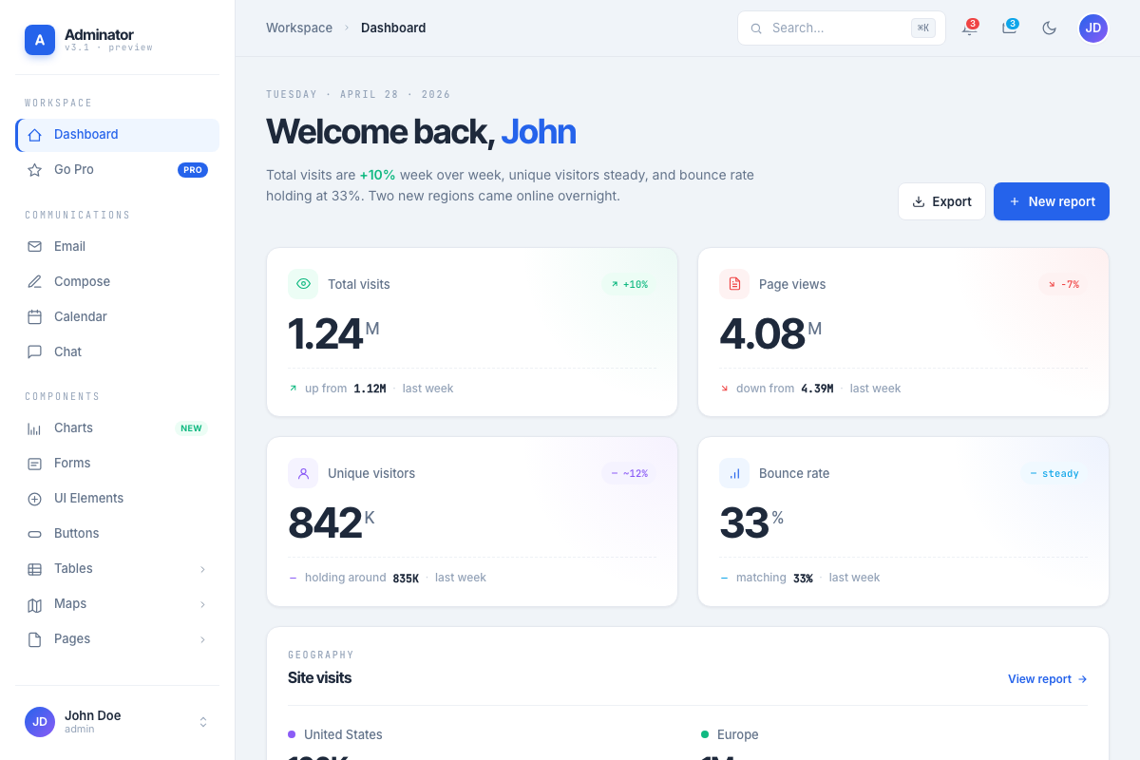Screen dimensions: 1140x760
Task: Expand the Maps submenu
Action: pyautogui.click(x=202, y=603)
